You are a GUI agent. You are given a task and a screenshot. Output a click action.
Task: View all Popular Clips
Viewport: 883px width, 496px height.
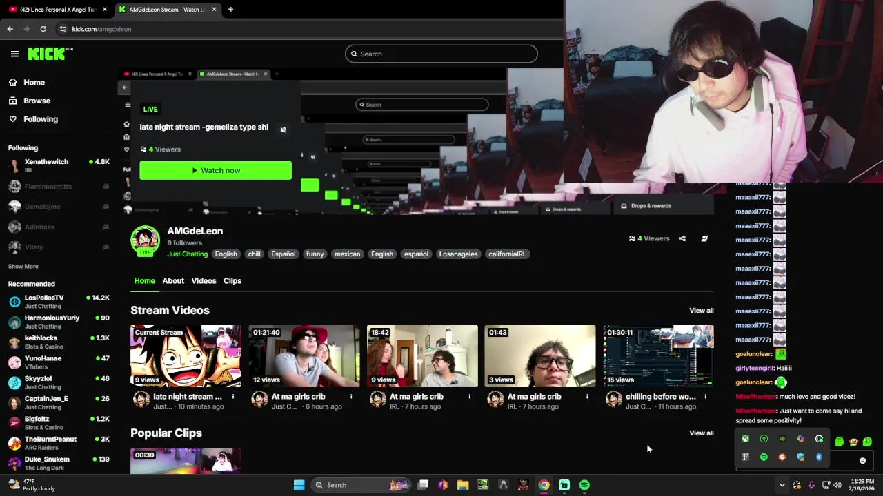702,433
